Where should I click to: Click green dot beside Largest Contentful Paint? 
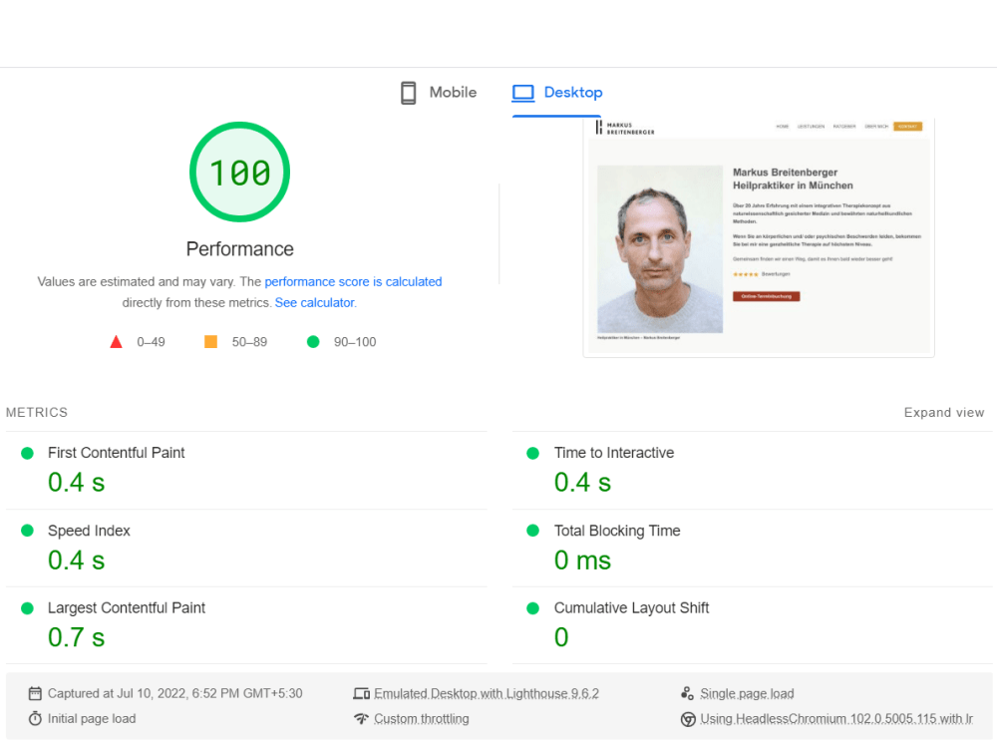tap(27, 608)
